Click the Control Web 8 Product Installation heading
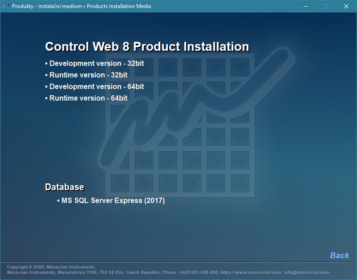The height and width of the screenshot is (280, 357). pos(147,47)
